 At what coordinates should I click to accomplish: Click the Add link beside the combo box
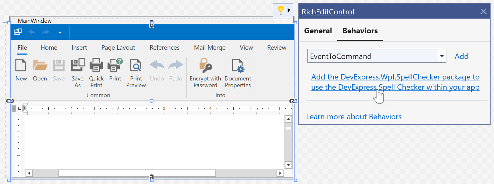click(x=461, y=56)
